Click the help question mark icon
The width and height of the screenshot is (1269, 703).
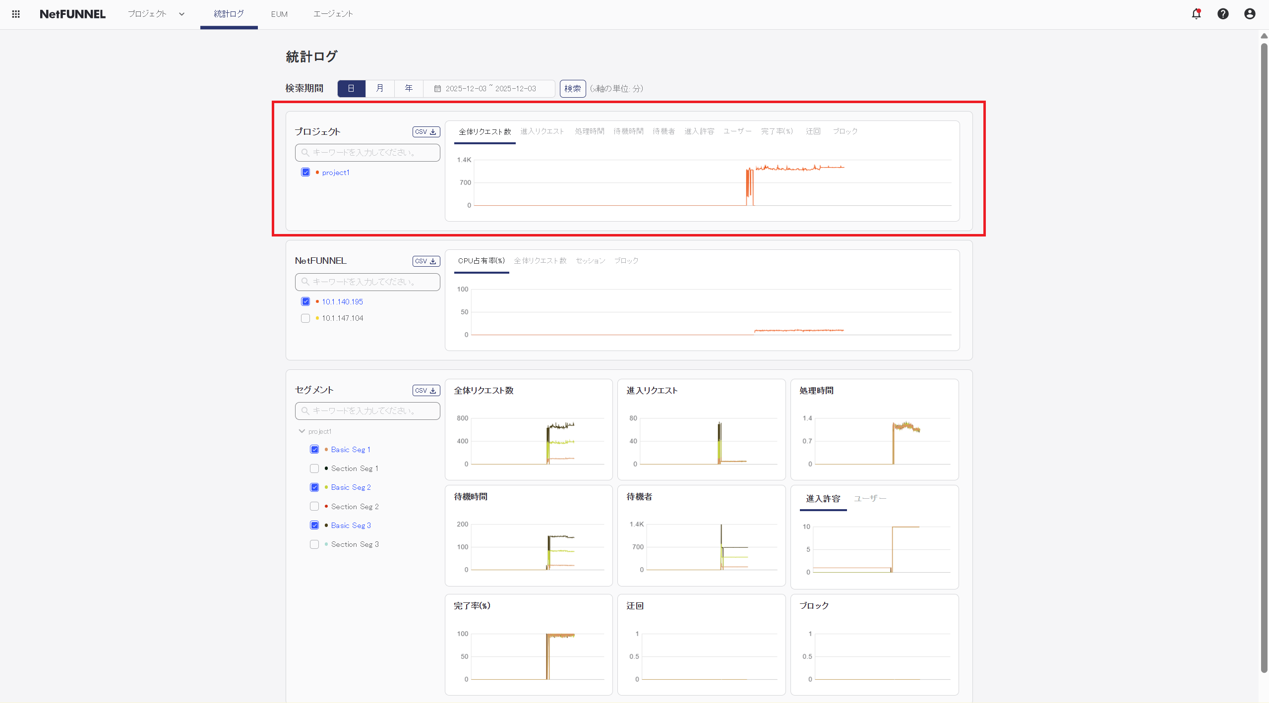(x=1223, y=14)
